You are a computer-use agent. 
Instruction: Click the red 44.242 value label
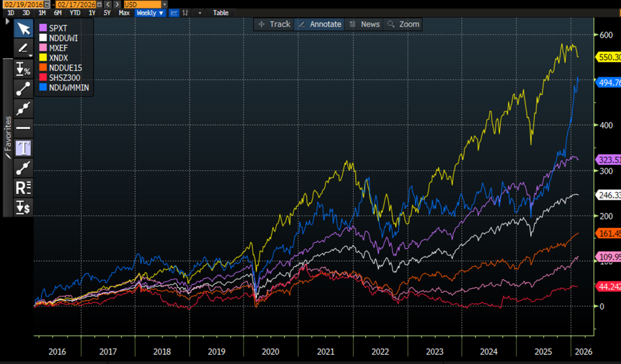click(609, 287)
